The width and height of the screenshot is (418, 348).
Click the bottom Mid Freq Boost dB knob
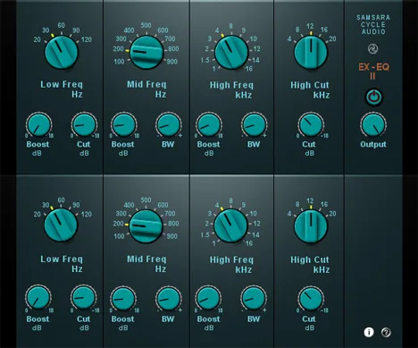click(x=123, y=299)
